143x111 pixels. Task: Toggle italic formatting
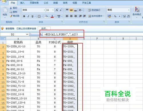pyautogui.click(x=28, y=16)
